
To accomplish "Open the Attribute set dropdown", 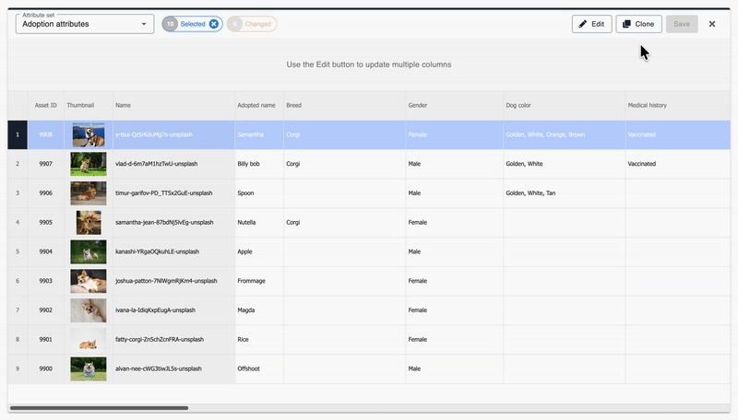I will pos(84,24).
